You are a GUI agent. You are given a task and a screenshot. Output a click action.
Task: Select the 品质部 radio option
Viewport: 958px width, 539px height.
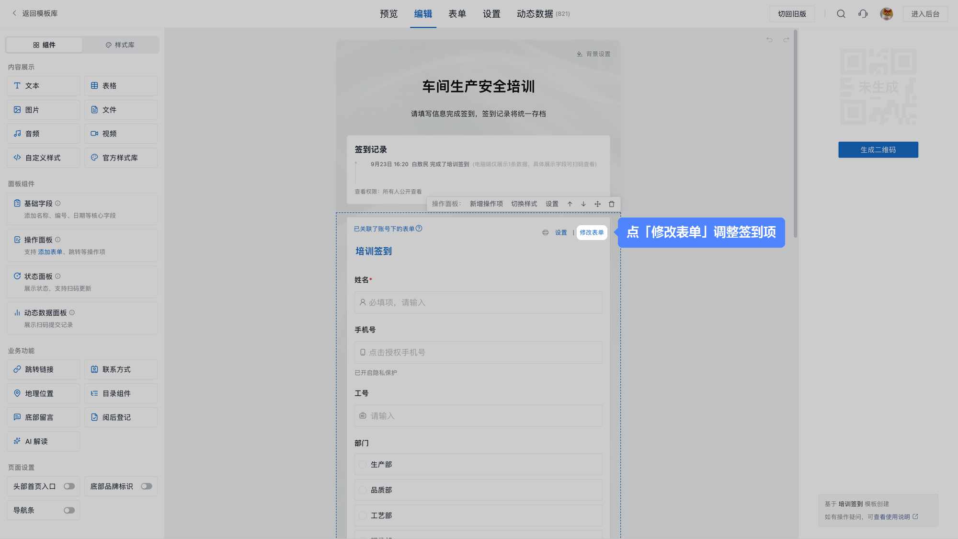pos(363,490)
